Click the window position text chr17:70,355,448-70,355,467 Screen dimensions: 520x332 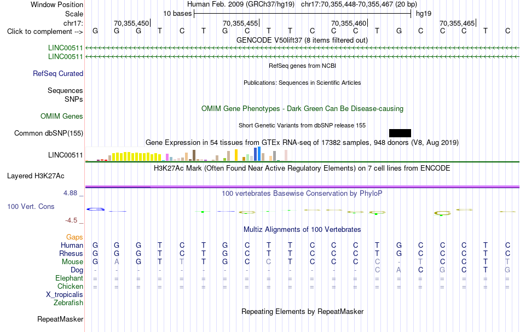point(359,4)
